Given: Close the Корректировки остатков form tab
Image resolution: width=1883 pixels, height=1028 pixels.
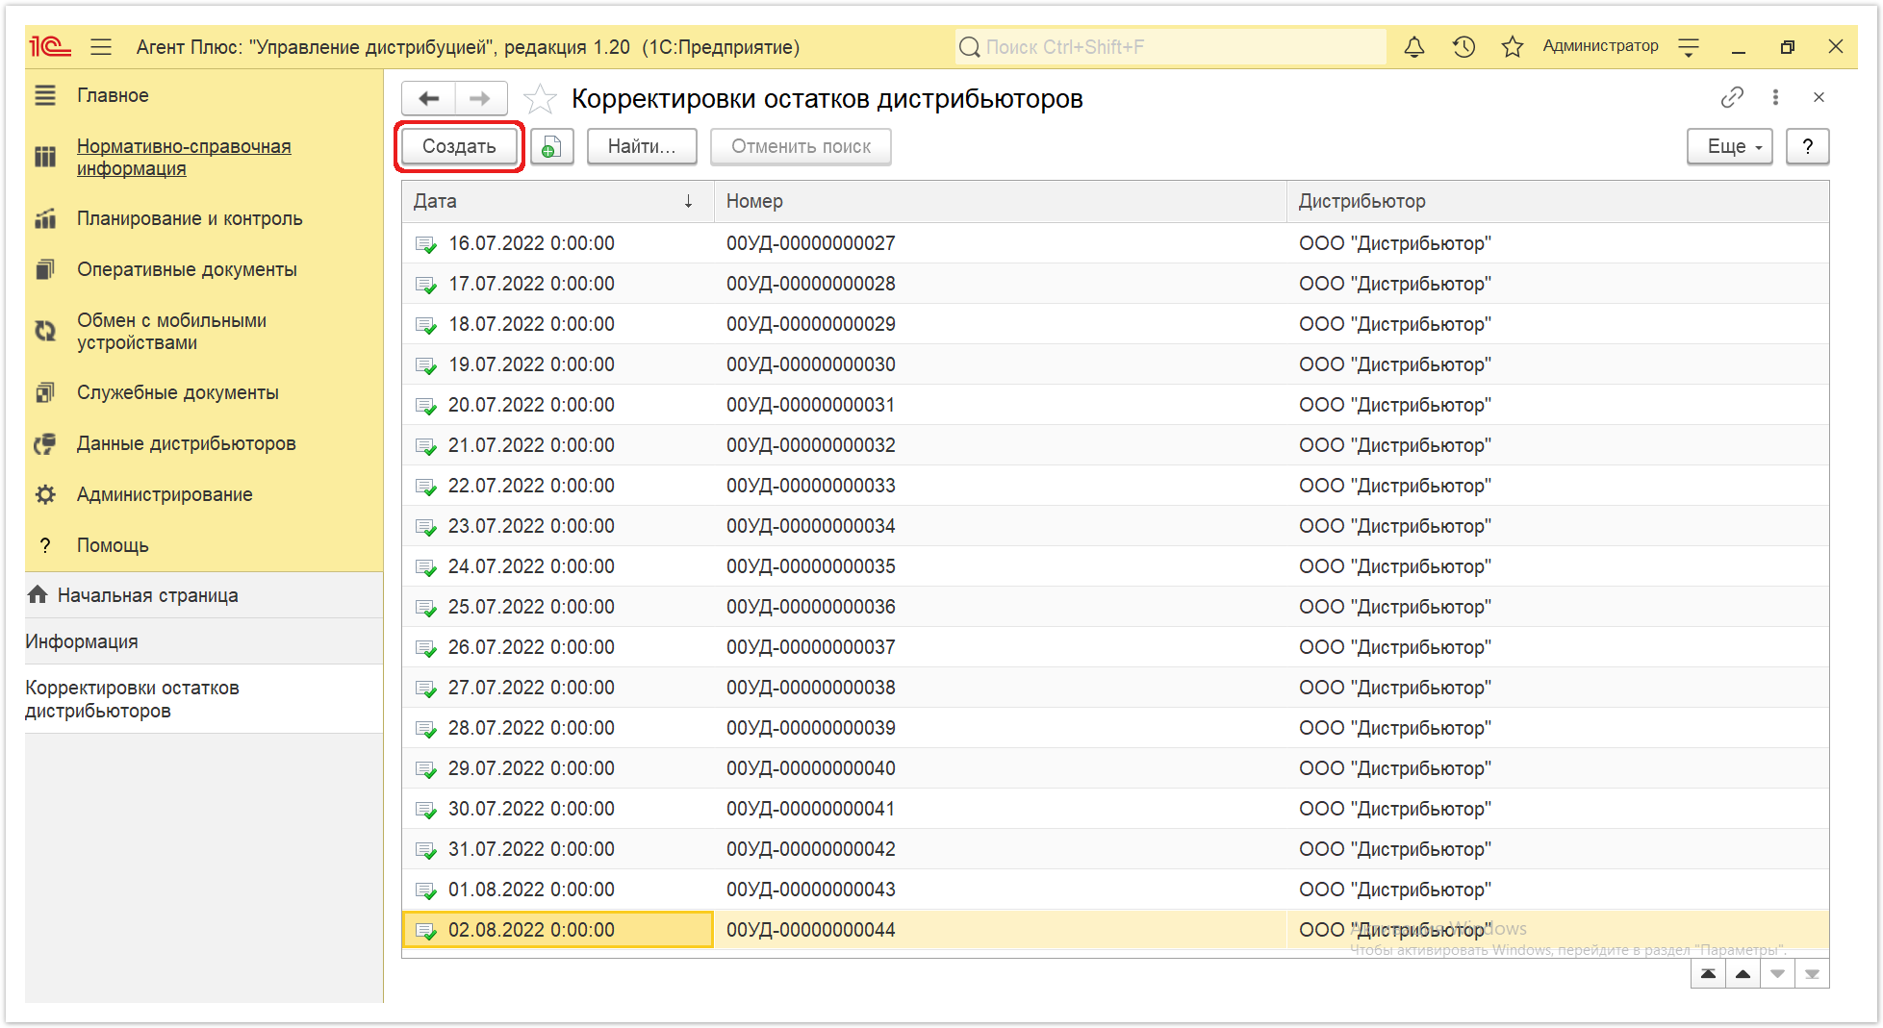Looking at the screenshot, I should (1819, 97).
